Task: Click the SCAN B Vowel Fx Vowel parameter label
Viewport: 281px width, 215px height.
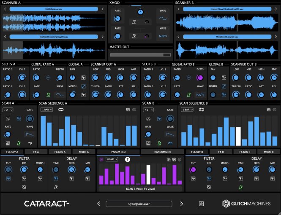Action: point(140,189)
